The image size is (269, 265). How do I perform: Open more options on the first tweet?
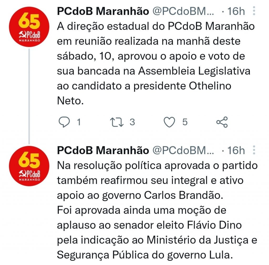(254, 11)
